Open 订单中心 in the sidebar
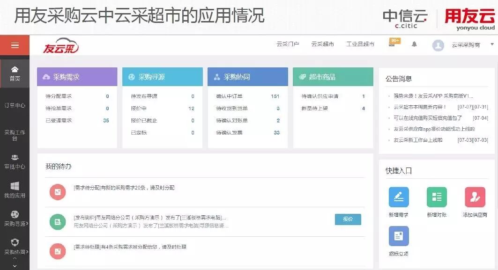Image resolution: width=498 pixels, height=270 pixels. (15, 105)
